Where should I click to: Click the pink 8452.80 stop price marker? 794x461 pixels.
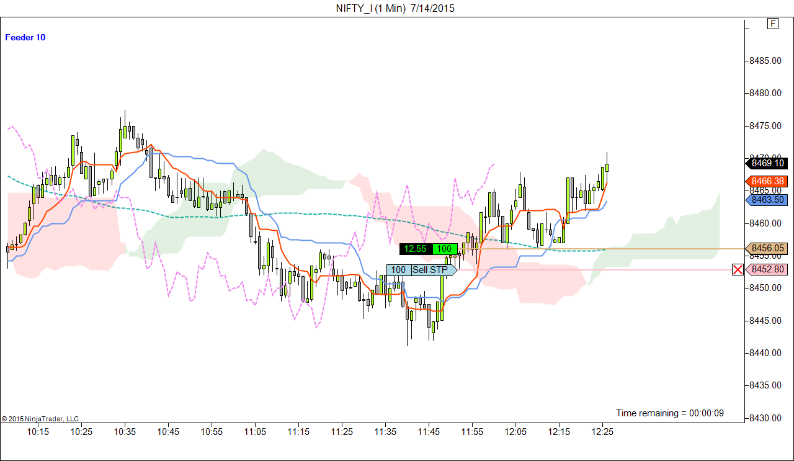766,269
